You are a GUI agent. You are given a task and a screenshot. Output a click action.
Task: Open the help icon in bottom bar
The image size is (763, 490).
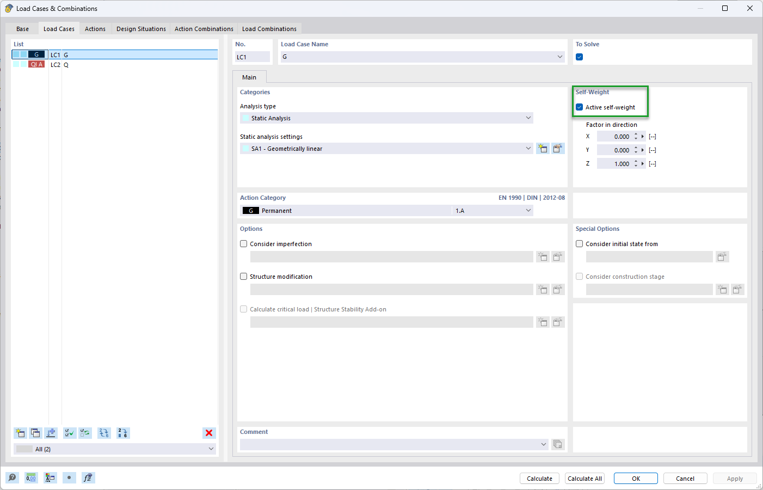(x=12, y=477)
